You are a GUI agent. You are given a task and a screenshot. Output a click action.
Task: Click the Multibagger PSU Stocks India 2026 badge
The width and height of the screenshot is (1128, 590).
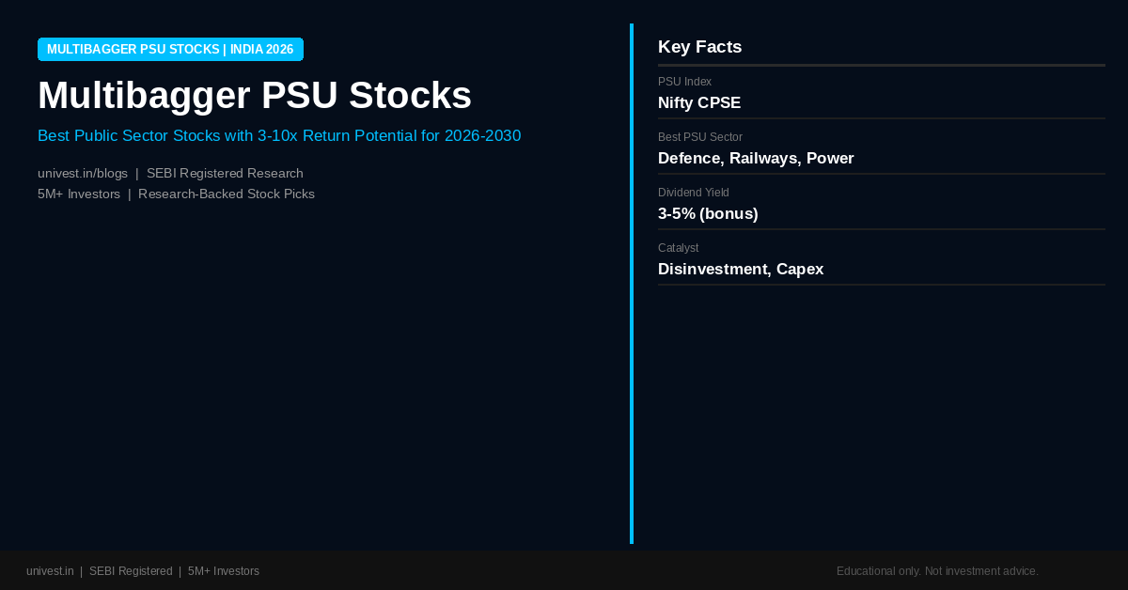[x=170, y=50]
